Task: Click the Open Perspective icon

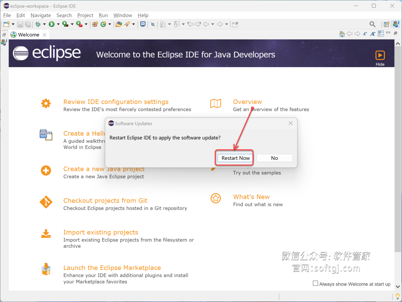Action: click(386, 24)
